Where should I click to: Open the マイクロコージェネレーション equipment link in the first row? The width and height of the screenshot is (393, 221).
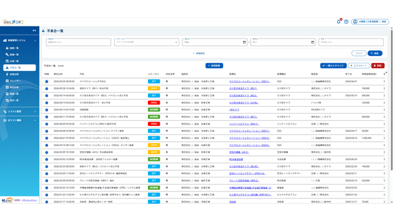point(249,82)
